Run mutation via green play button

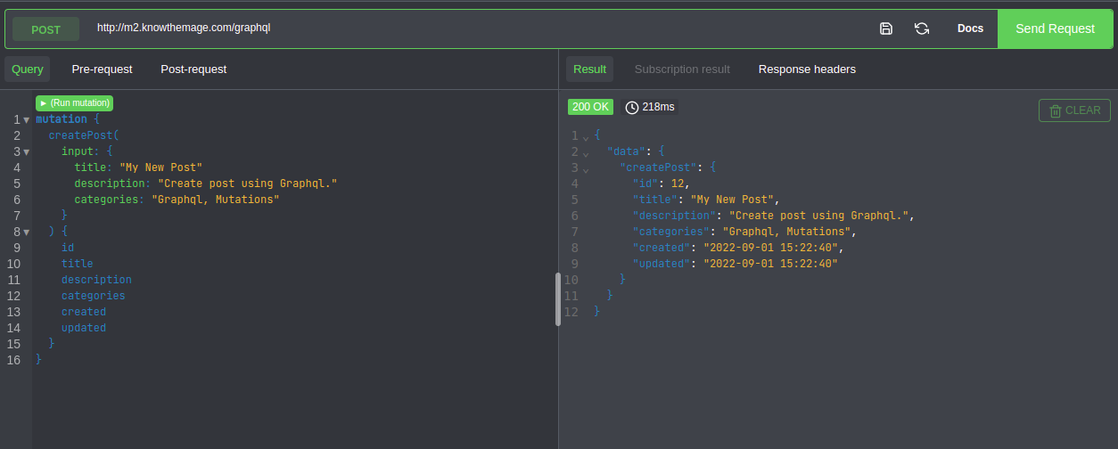75,102
